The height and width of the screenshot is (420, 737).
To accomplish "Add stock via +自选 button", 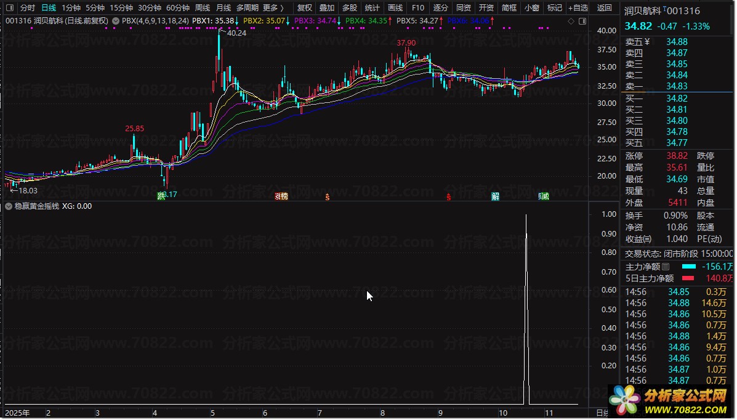I will pos(578,7).
